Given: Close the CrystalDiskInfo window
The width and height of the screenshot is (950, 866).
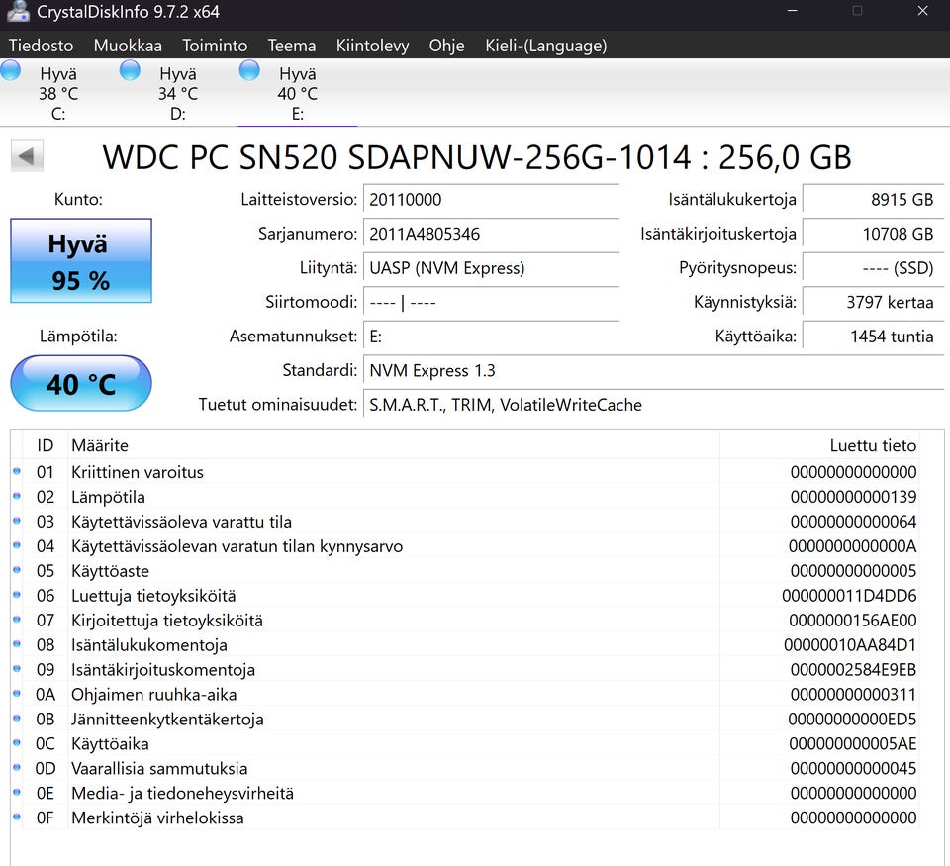Looking at the screenshot, I should 922,11.
